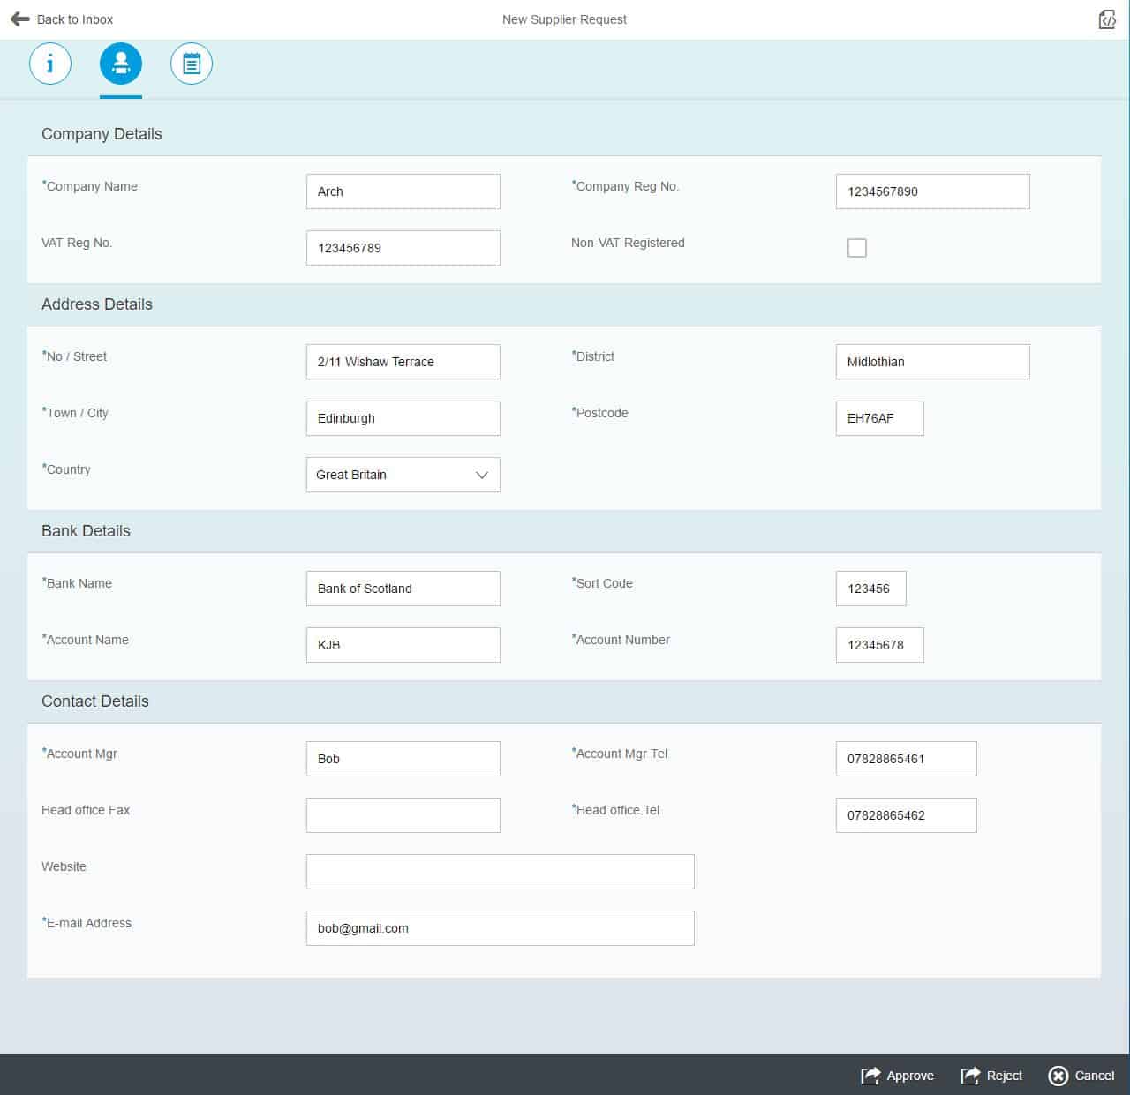The height and width of the screenshot is (1095, 1130).
Task: Click the back arrow icon
Action: (19, 19)
